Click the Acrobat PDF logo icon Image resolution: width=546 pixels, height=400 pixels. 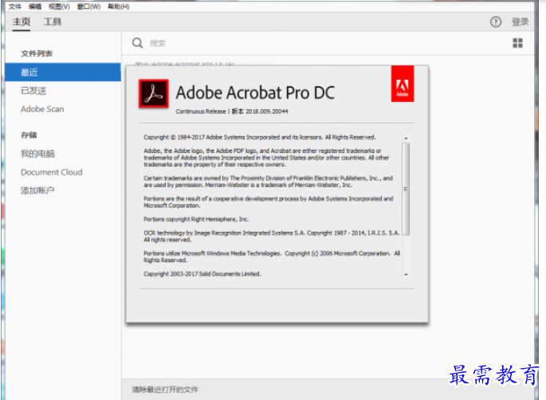(154, 94)
